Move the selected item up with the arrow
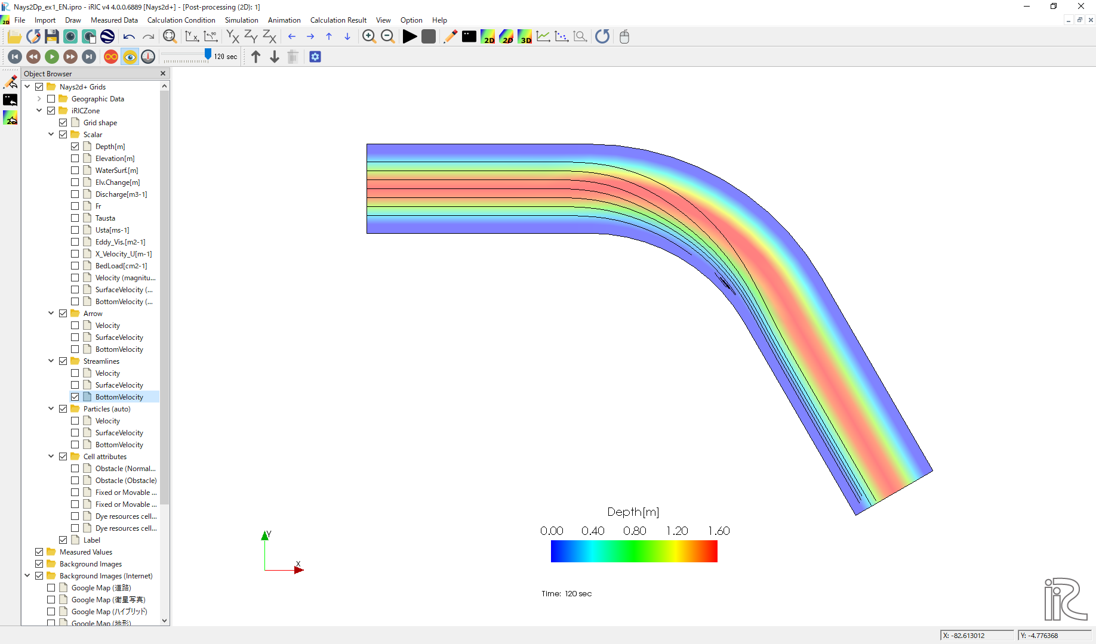 pyautogui.click(x=255, y=57)
